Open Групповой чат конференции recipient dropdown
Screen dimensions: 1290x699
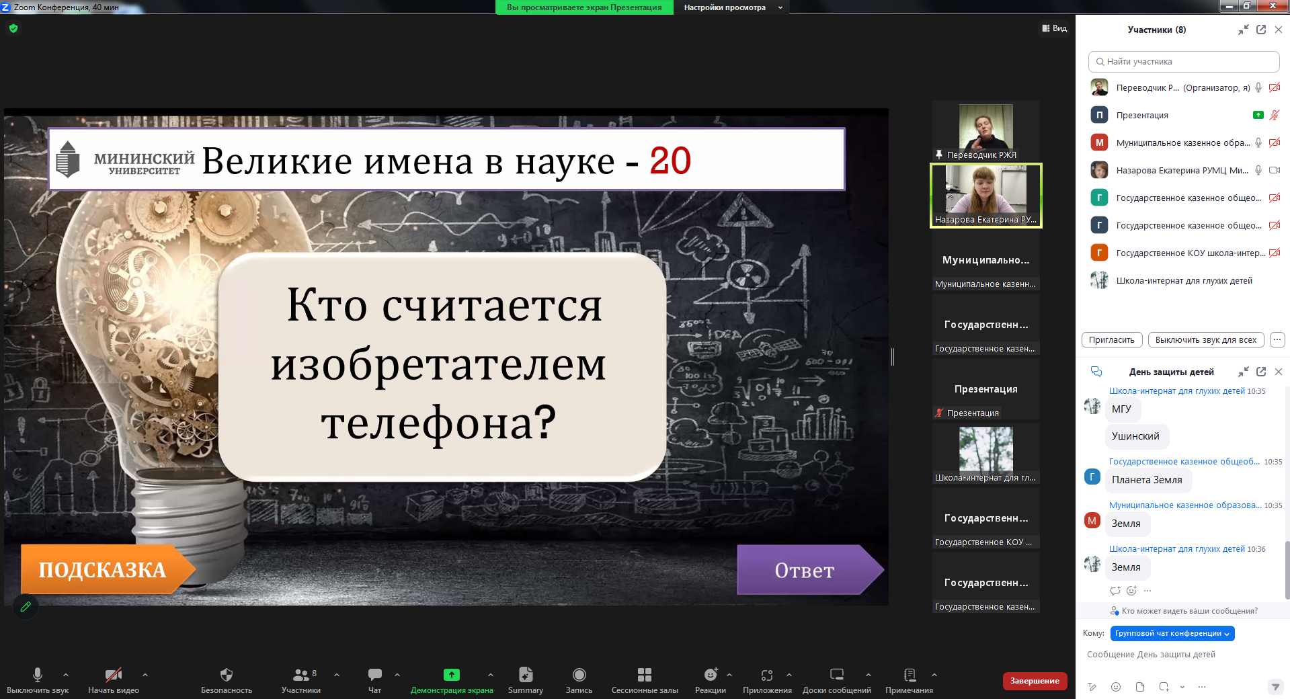[x=1172, y=633]
